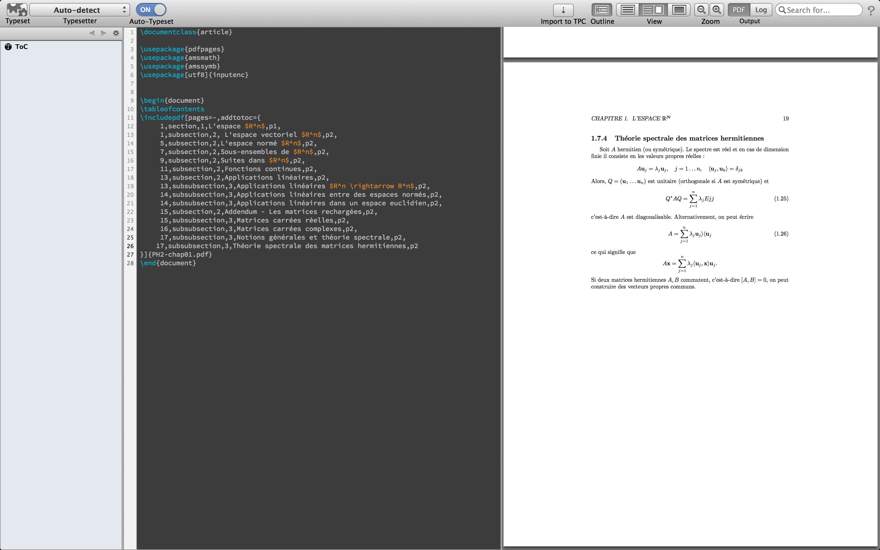Click the 'CHAPITRE 1. L'ESPACE' page header
This screenshot has width=880, height=550.
(x=631, y=118)
